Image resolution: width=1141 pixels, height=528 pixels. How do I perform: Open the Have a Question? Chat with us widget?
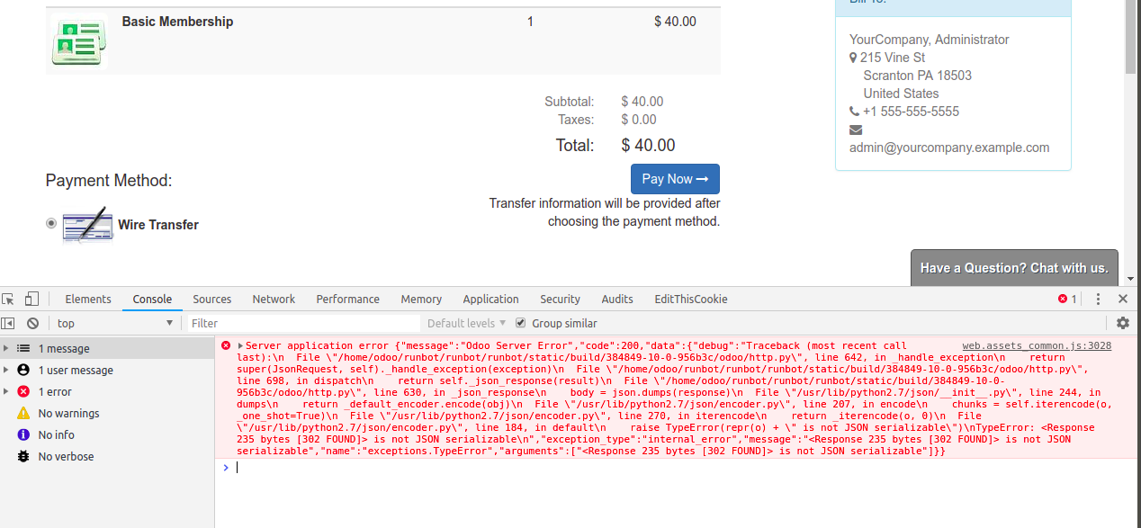[1014, 268]
